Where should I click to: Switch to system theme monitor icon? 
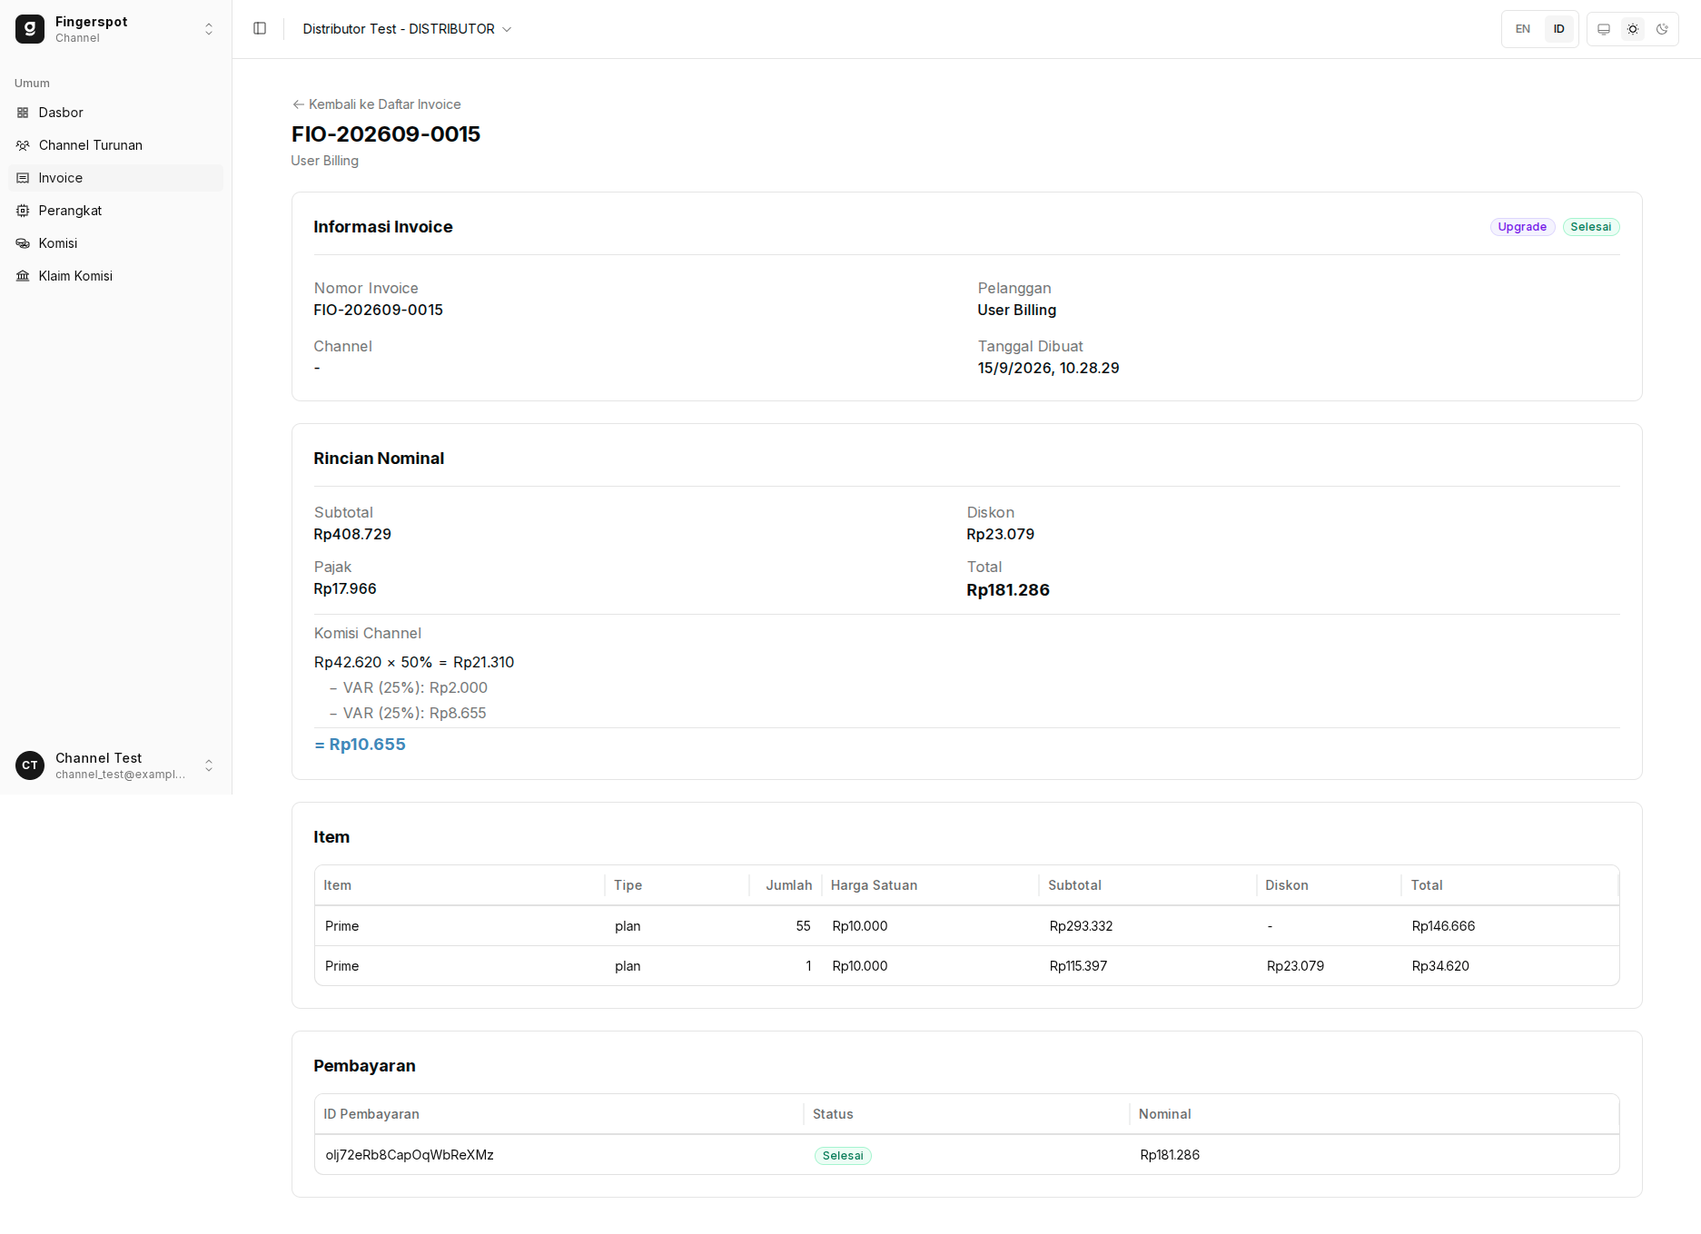point(1604,29)
